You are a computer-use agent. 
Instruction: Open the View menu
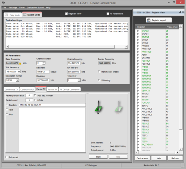[x=22, y=7]
